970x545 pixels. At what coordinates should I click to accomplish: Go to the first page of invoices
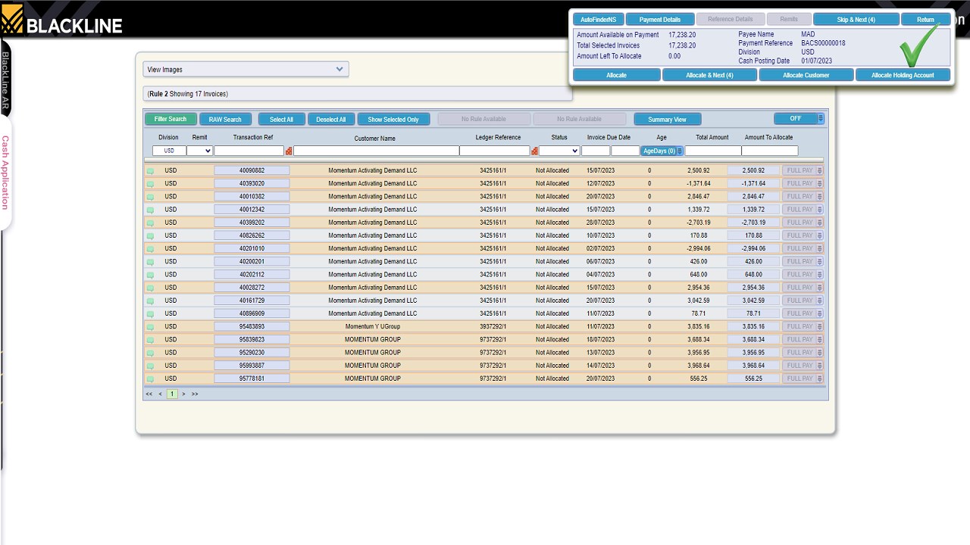coord(149,394)
